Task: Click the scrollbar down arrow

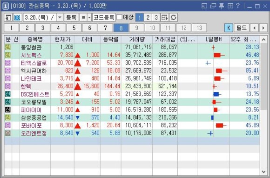Action: (263, 171)
